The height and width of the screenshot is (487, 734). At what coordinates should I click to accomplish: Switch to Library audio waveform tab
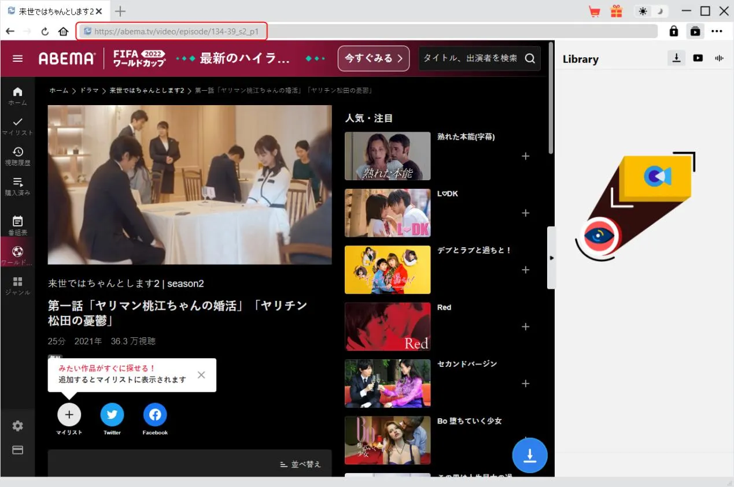pos(720,58)
